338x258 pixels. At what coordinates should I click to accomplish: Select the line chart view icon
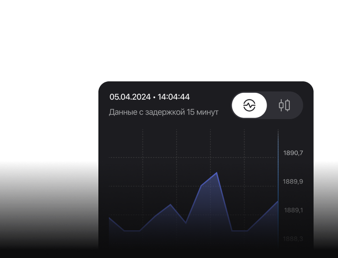(x=249, y=105)
